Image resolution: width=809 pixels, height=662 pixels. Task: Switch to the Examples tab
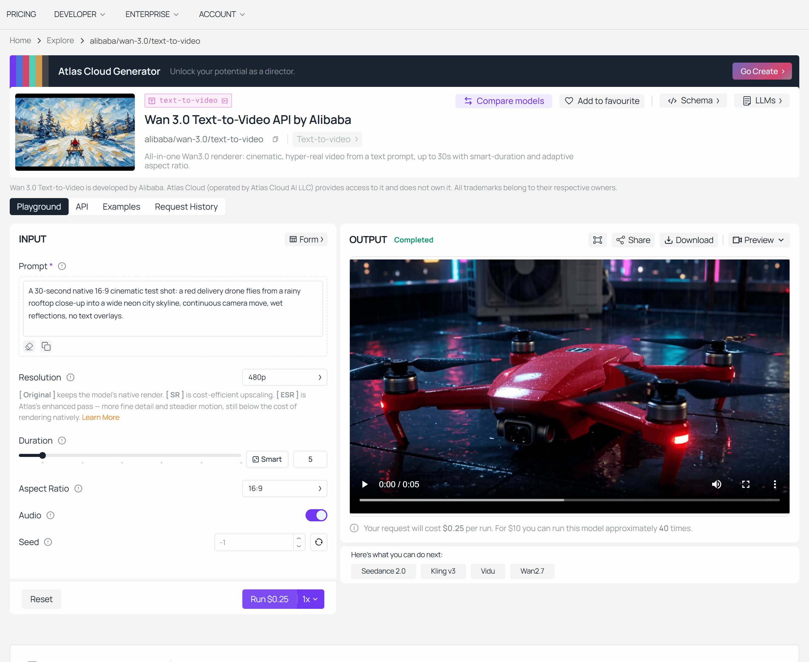tap(121, 207)
